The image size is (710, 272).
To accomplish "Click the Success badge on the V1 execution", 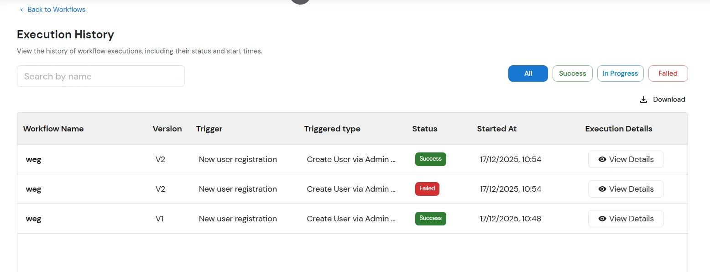I will pyautogui.click(x=430, y=218).
